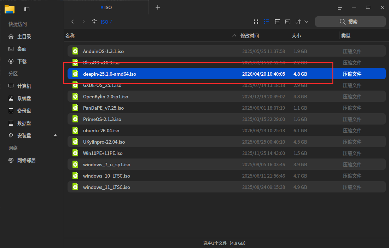Click the file manager folder icon

click(10, 9)
